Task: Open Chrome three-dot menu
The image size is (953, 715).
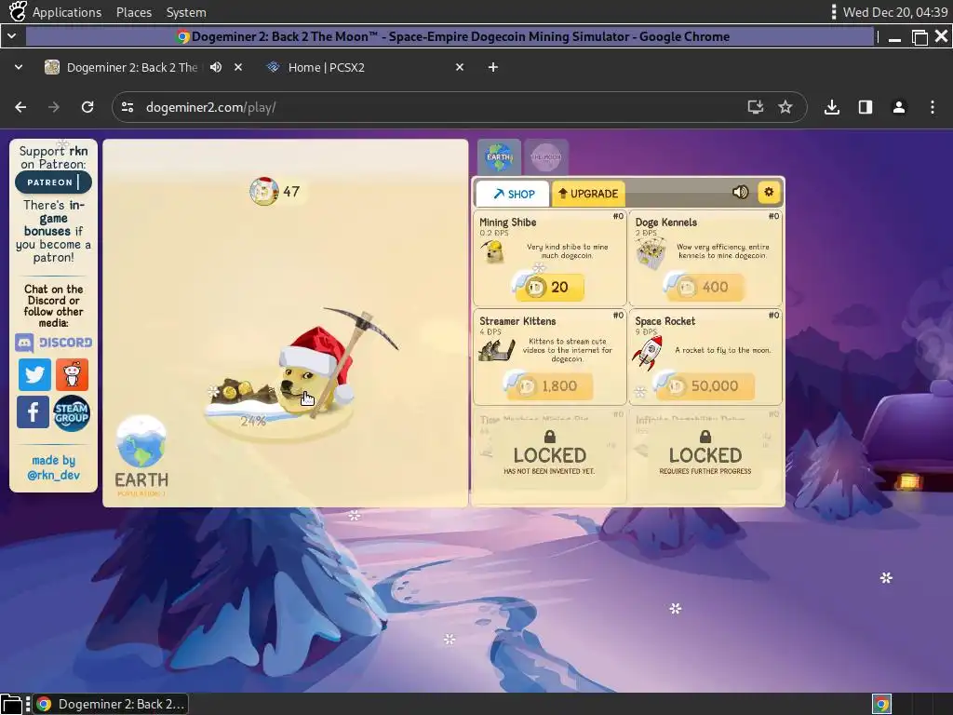Action: (933, 108)
